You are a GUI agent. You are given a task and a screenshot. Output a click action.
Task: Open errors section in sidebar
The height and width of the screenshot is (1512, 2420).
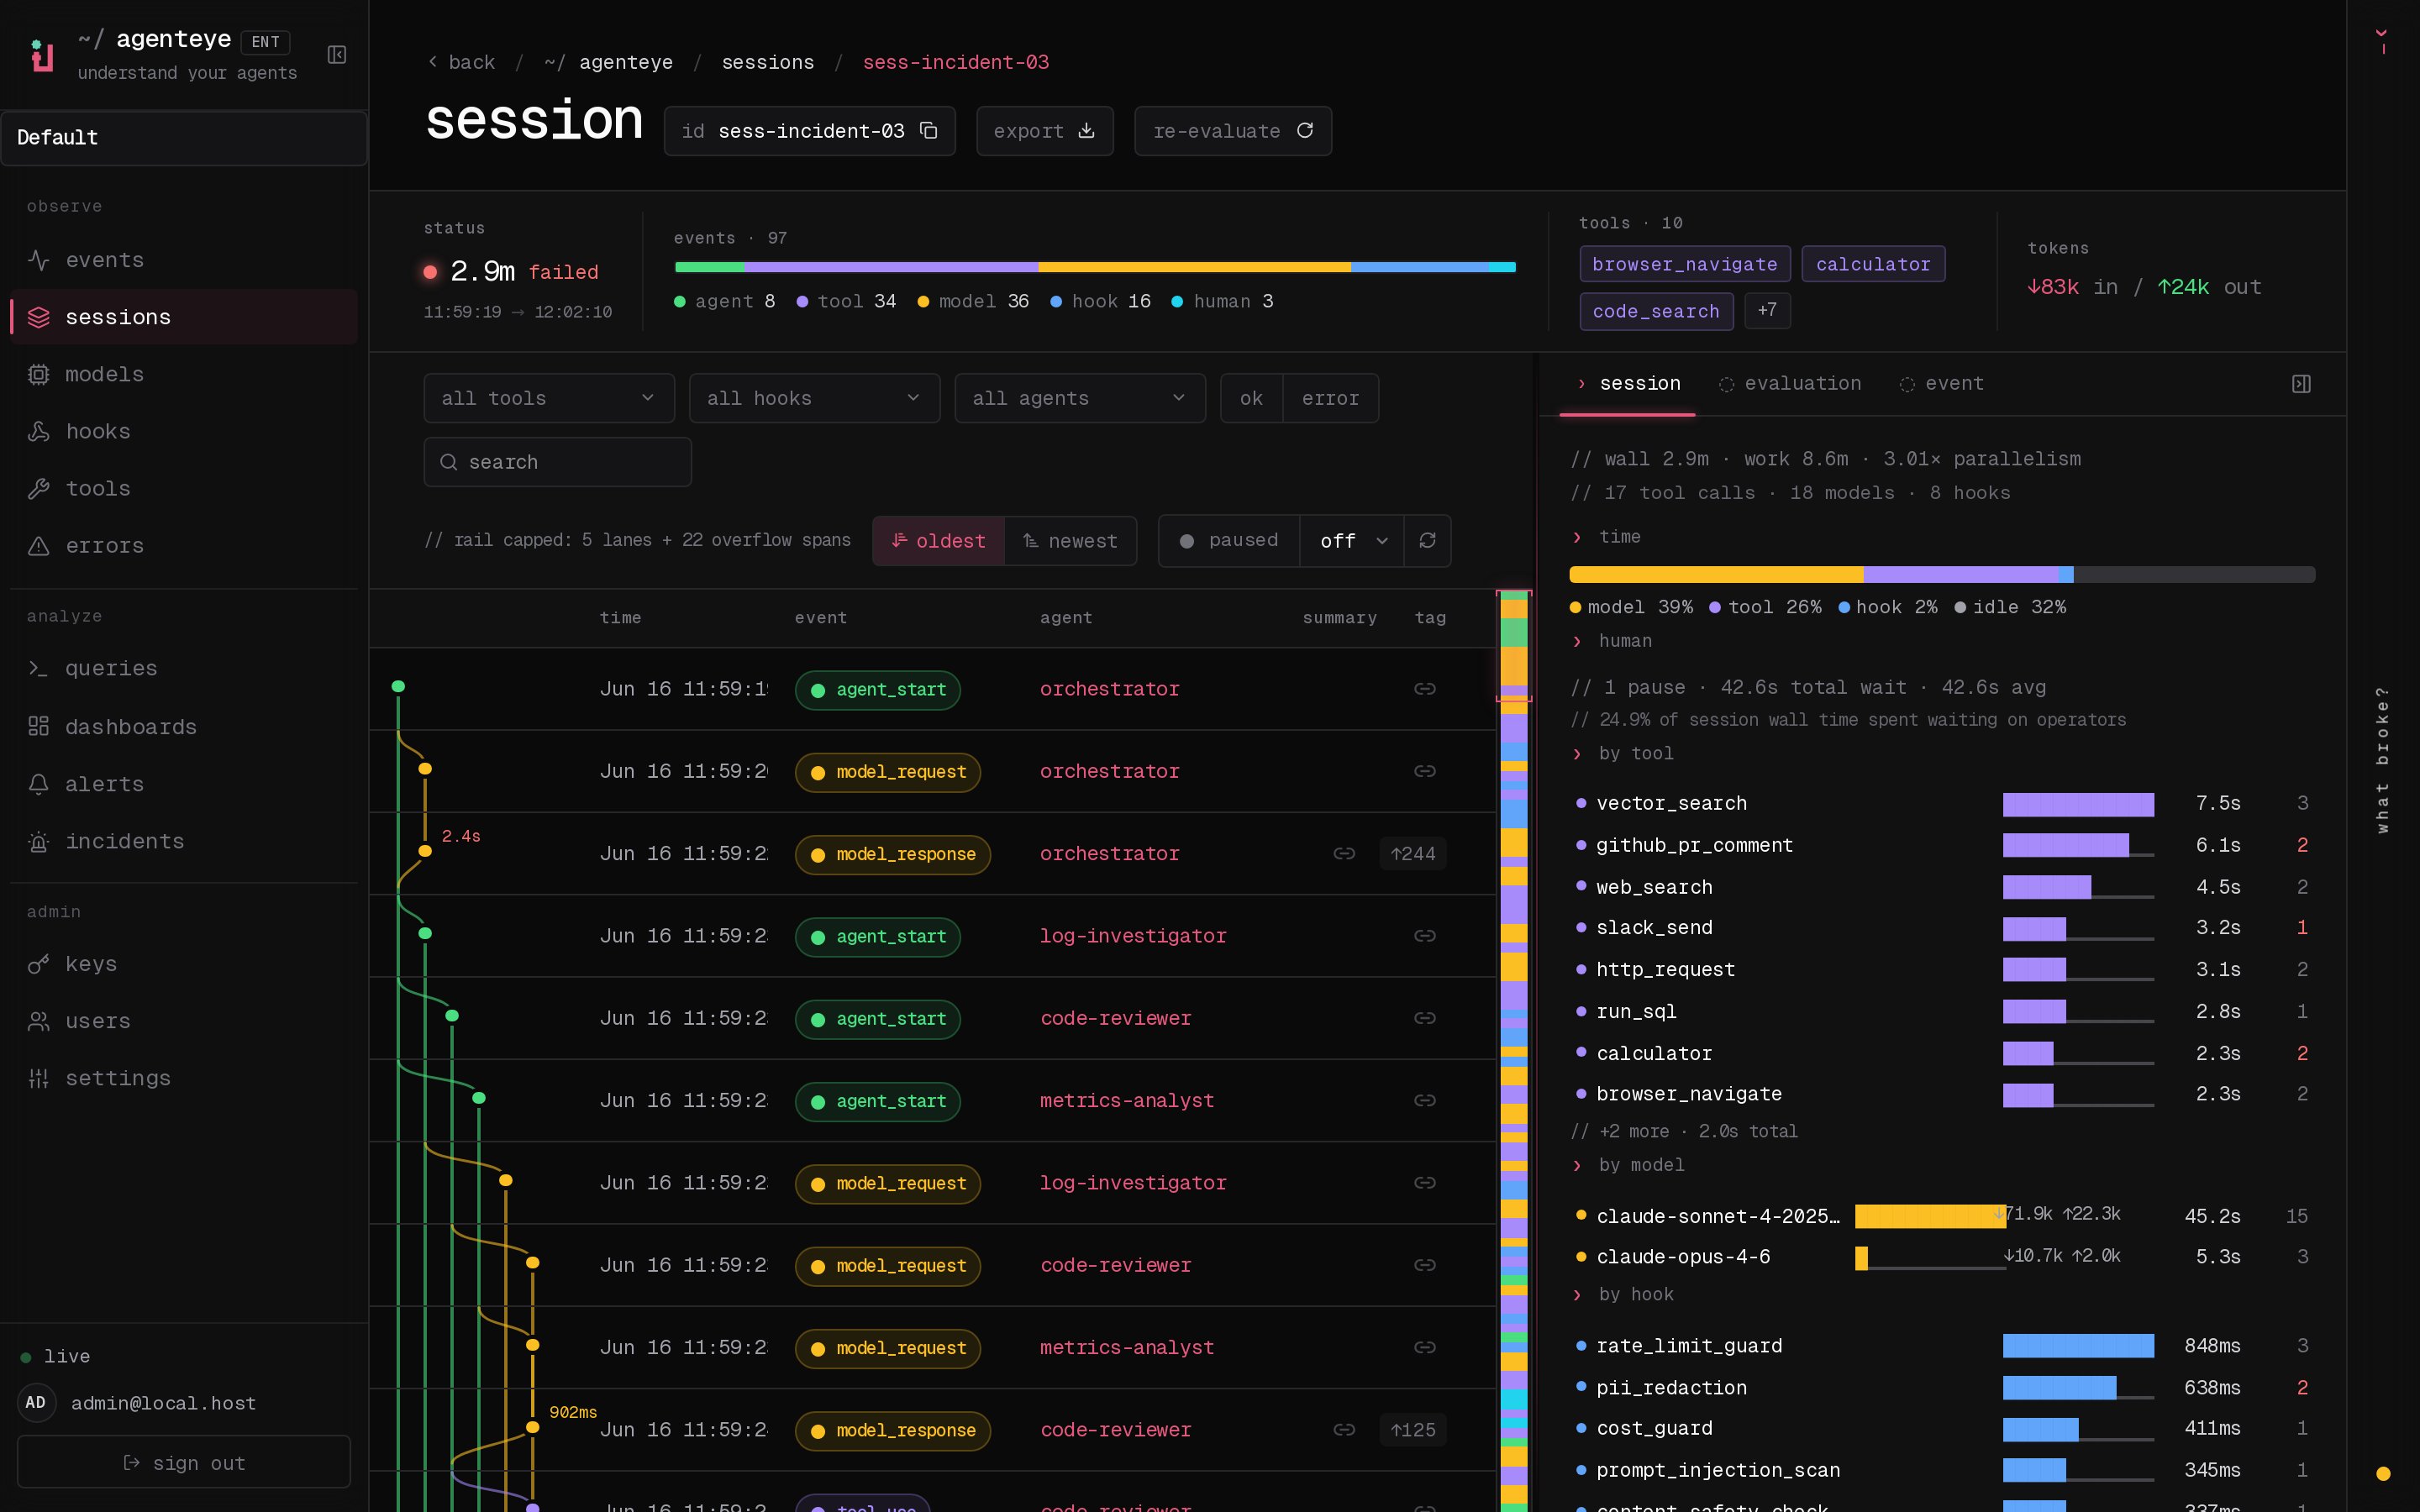(x=184, y=546)
